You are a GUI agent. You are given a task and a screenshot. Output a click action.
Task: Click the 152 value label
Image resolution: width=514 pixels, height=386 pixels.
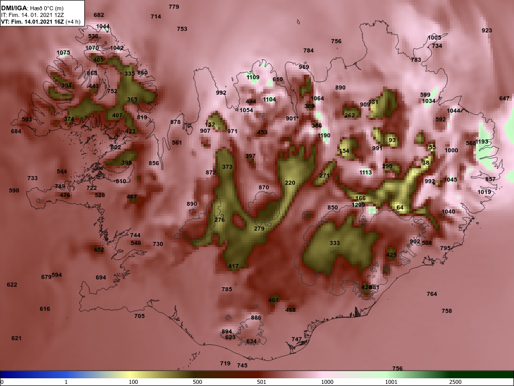tap(210, 125)
